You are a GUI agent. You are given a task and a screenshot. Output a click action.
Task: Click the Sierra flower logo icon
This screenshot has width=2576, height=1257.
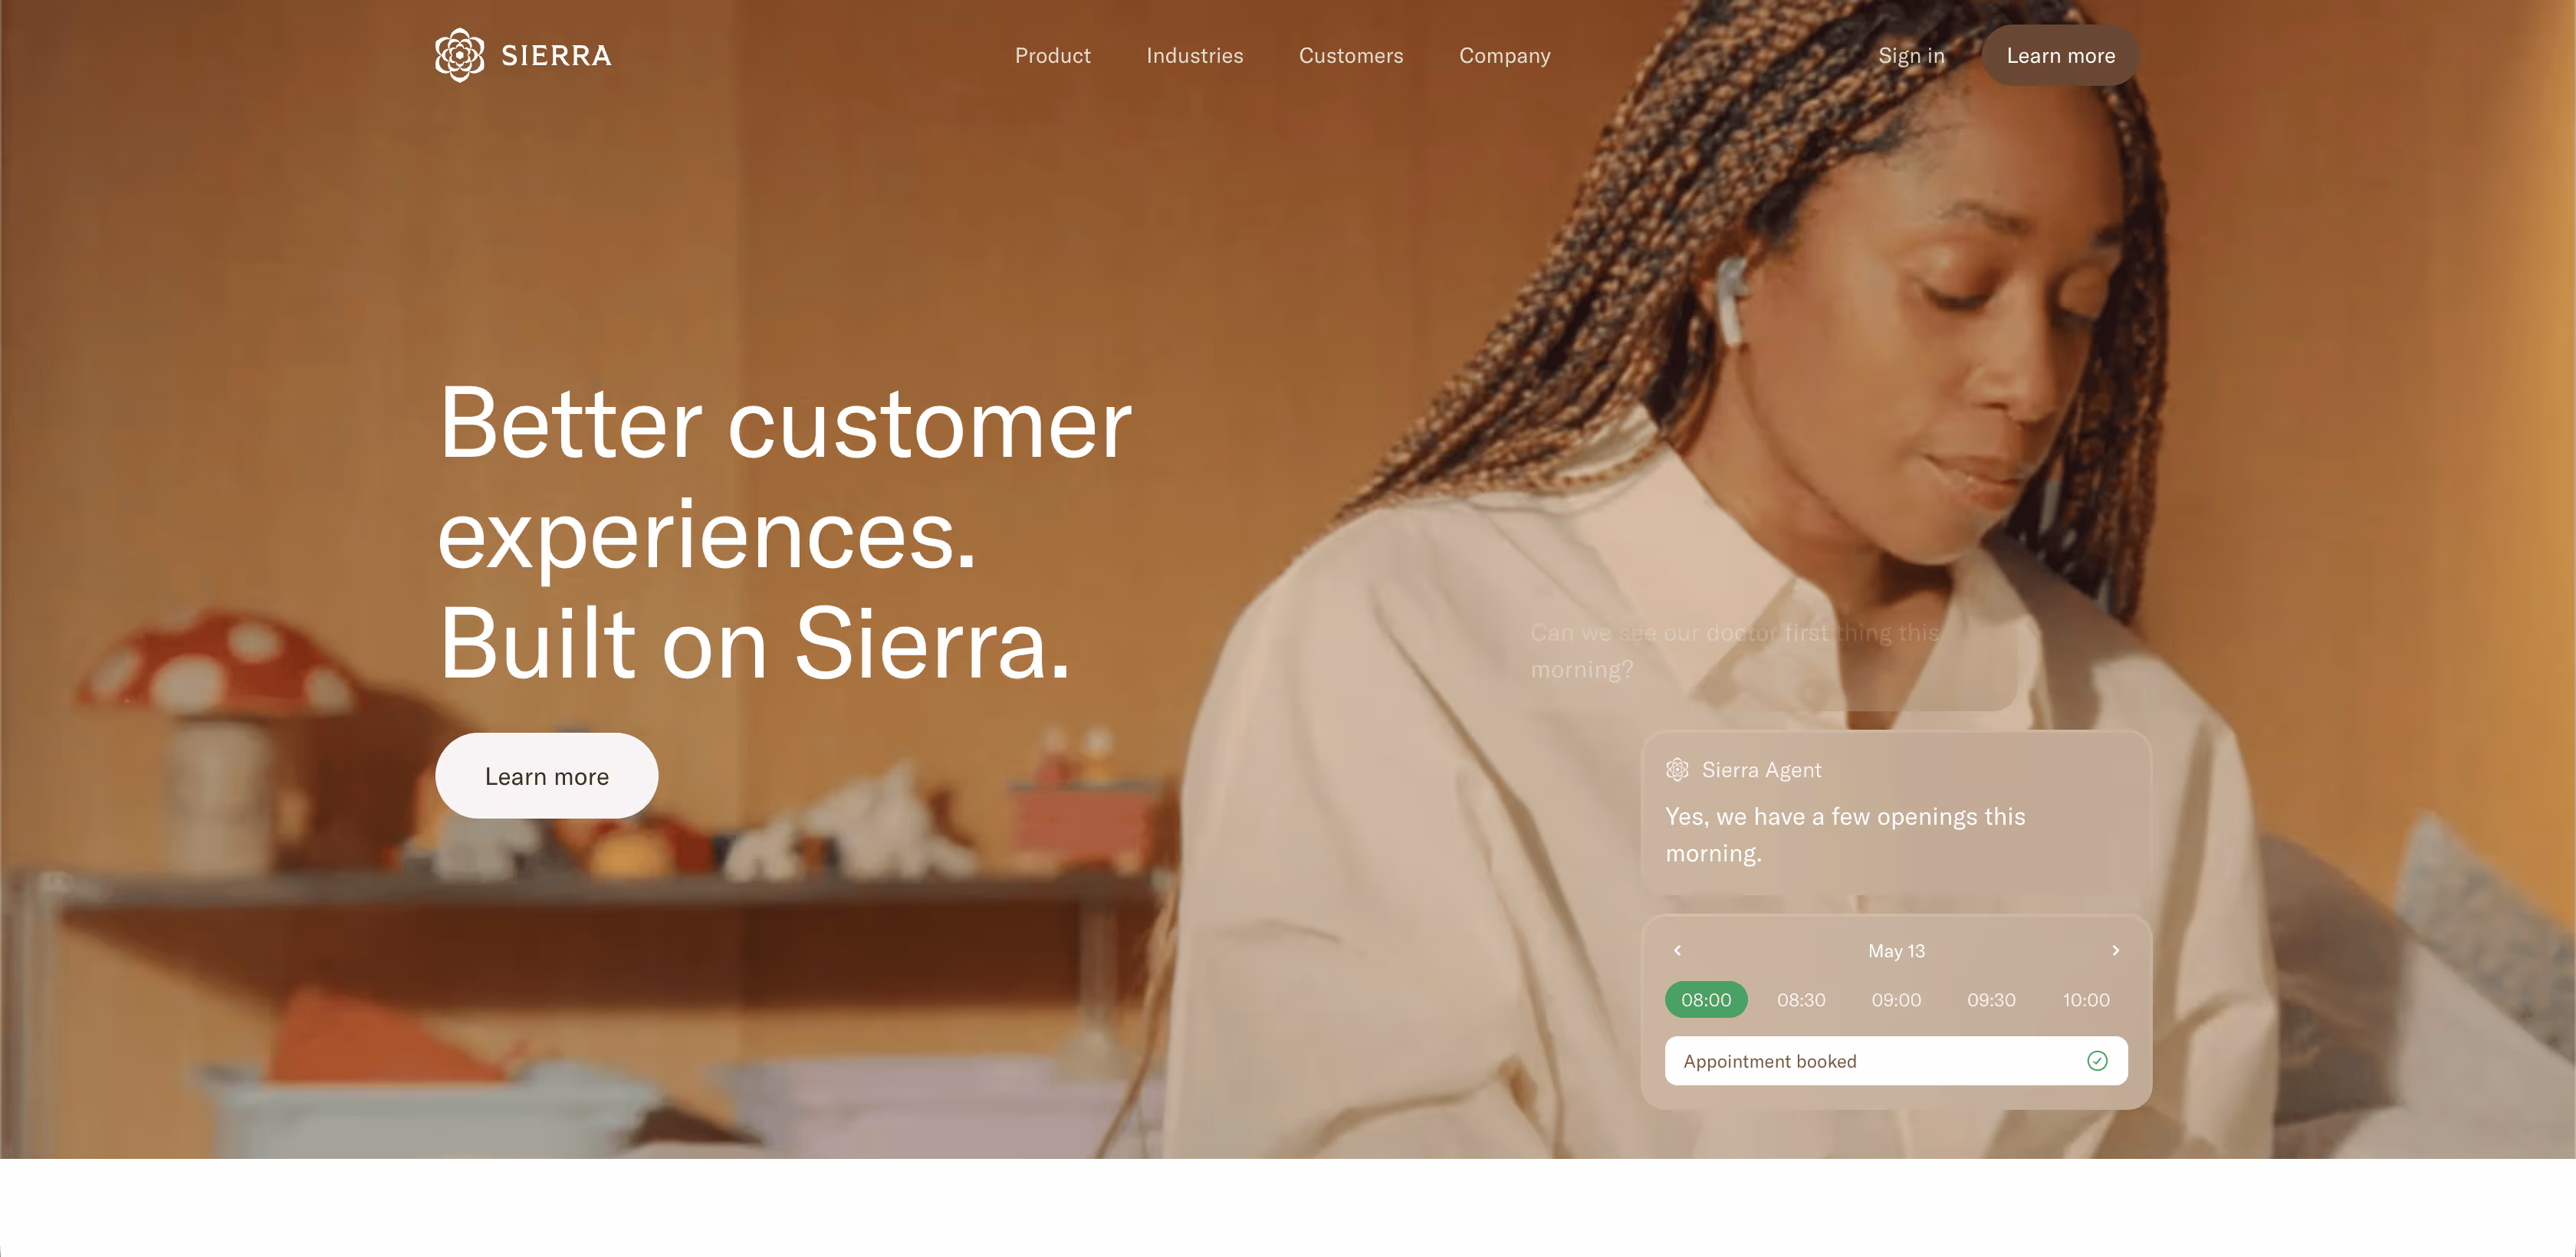[x=460, y=55]
